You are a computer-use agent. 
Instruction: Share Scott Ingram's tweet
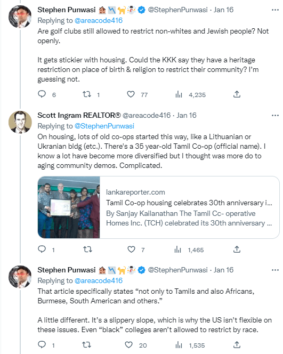pos(237,250)
